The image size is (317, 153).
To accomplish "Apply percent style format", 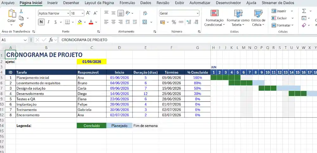I will click(x=174, y=22).
